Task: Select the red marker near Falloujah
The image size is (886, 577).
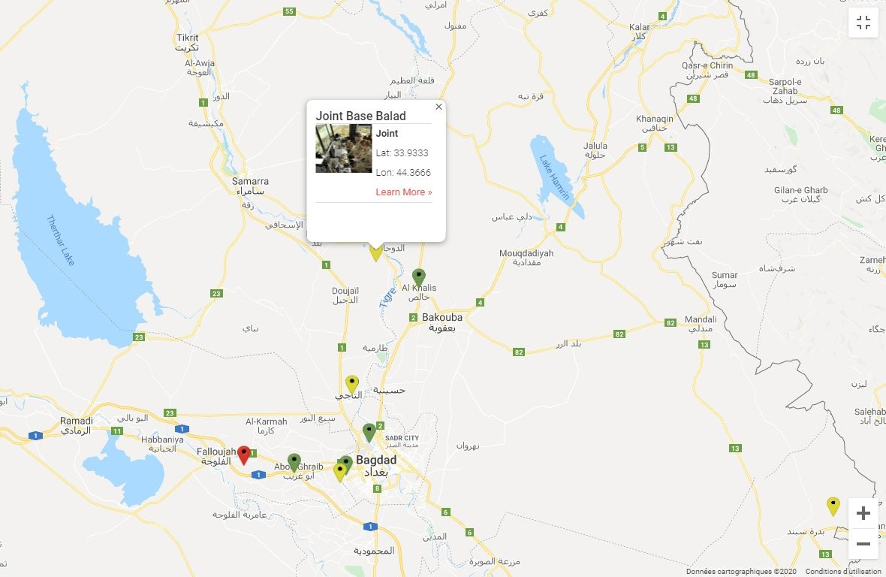Action: 243,455
